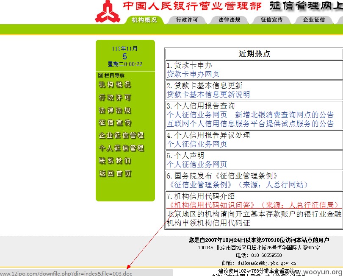Open 个人征信业务网页 link under item 3
Viewport: 343px width, 276px height.
coord(197,115)
